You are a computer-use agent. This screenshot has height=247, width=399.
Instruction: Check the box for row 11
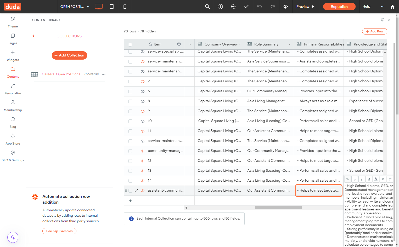pyautogui.click(x=130, y=131)
